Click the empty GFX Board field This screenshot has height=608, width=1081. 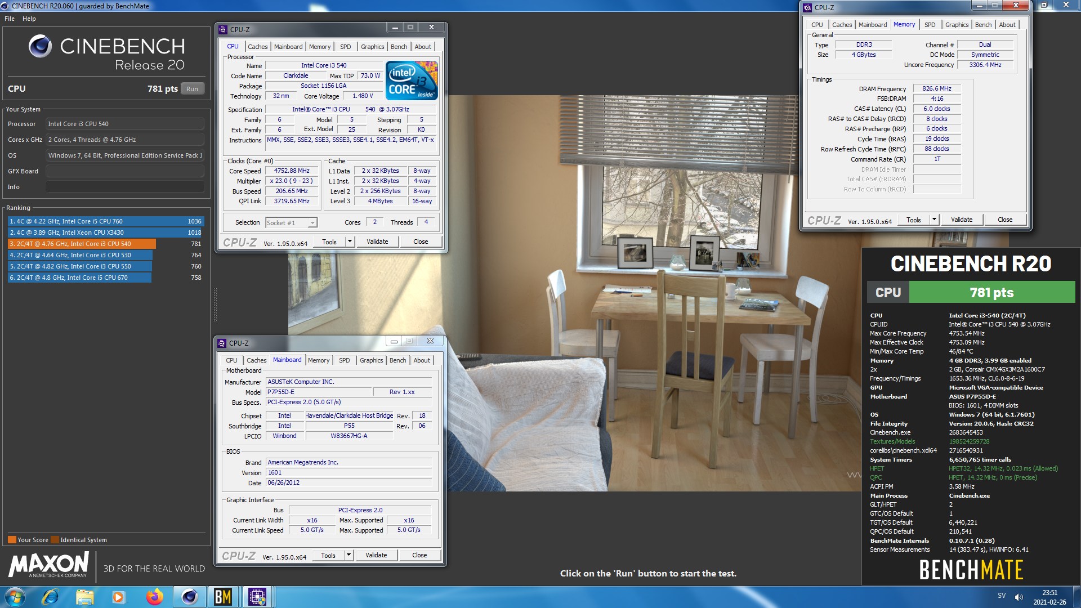point(124,171)
